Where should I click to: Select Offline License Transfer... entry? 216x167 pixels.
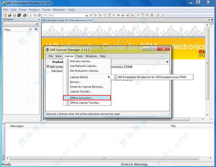coord(87,103)
